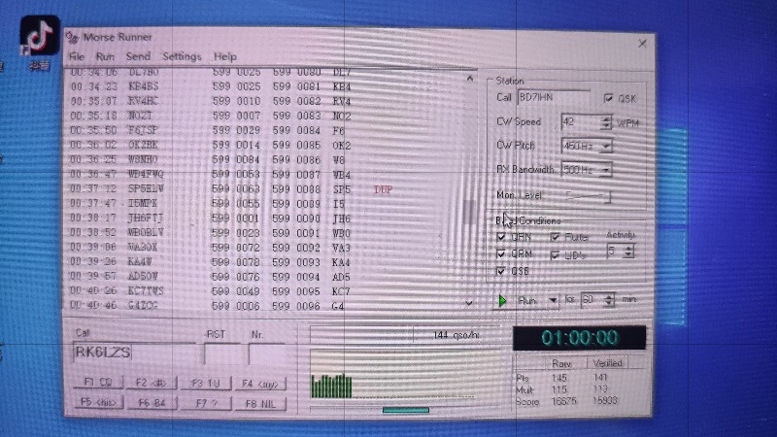
Task: Click the Call entry field with RK6LZS
Action: (134, 353)
